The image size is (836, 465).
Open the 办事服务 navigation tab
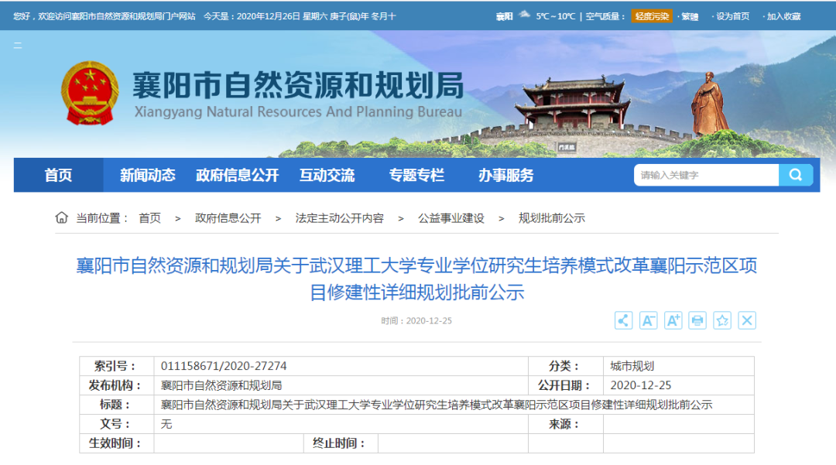point(506,175)
